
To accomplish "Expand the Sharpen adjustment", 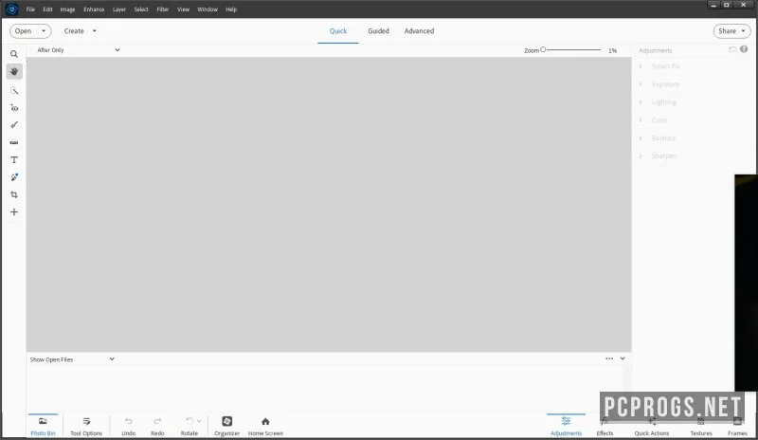I will pyautogui.click(x=641, y=156).
